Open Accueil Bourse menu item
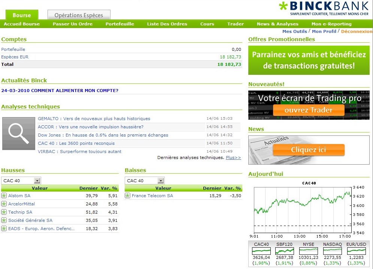 (22, 24)
